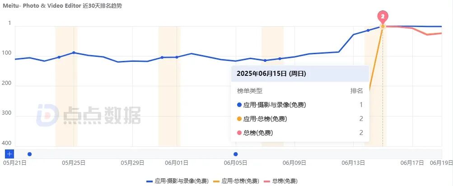
Task: Click the 06月17日 date label
Action: 412,163
